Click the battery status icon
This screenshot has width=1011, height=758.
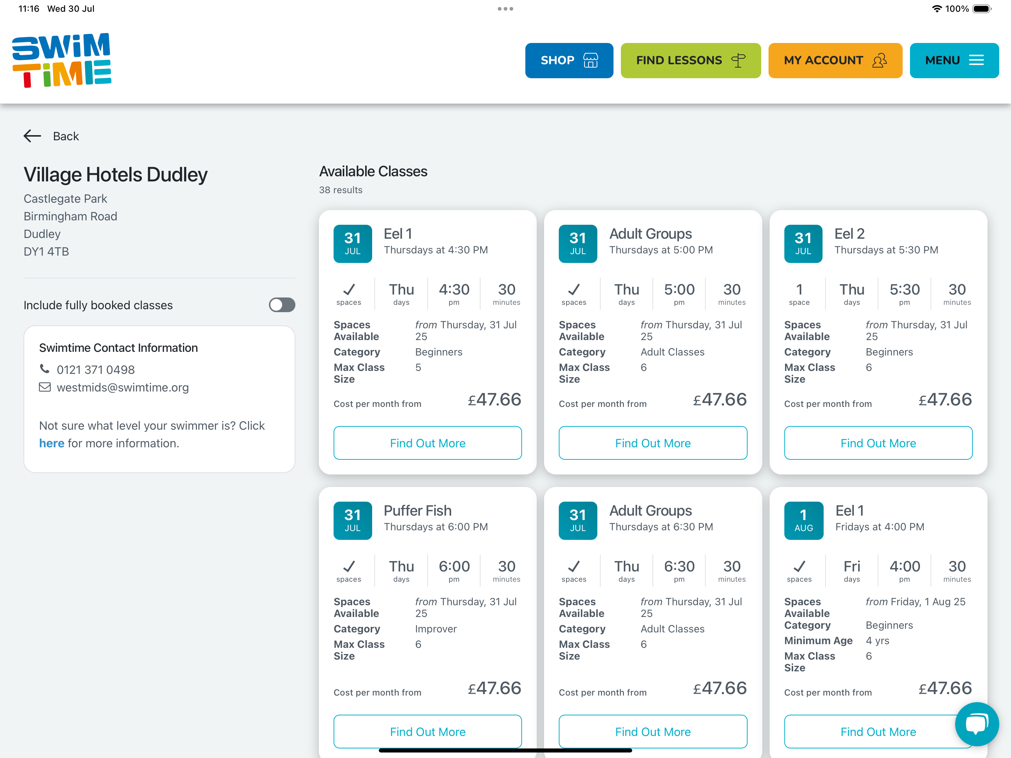982,9
